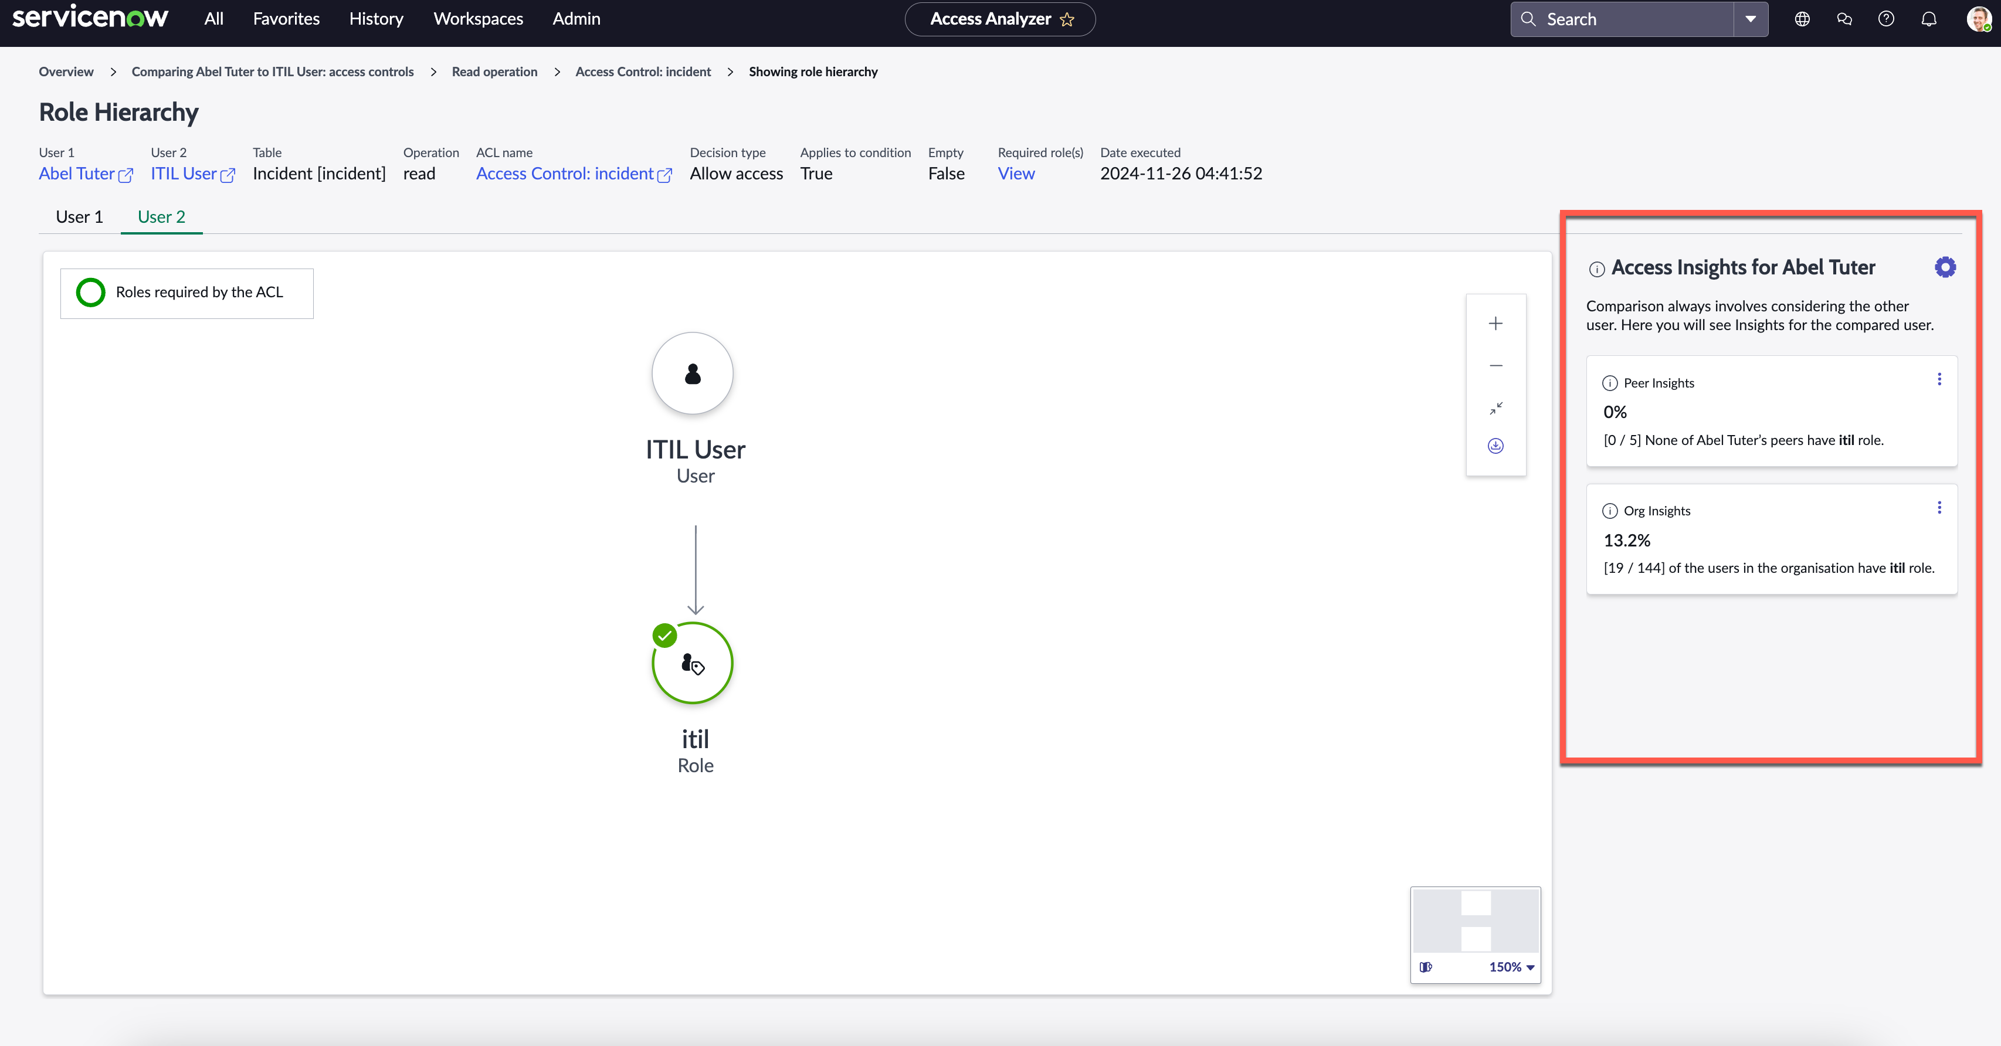Expand the search scope dropdown arrow

point(1751,19)
